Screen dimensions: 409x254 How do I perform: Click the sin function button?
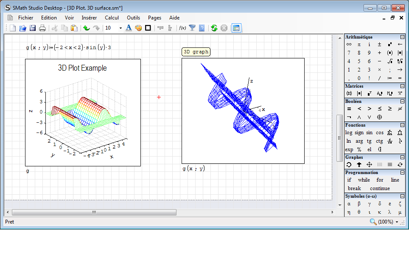(x=369, y=133)
